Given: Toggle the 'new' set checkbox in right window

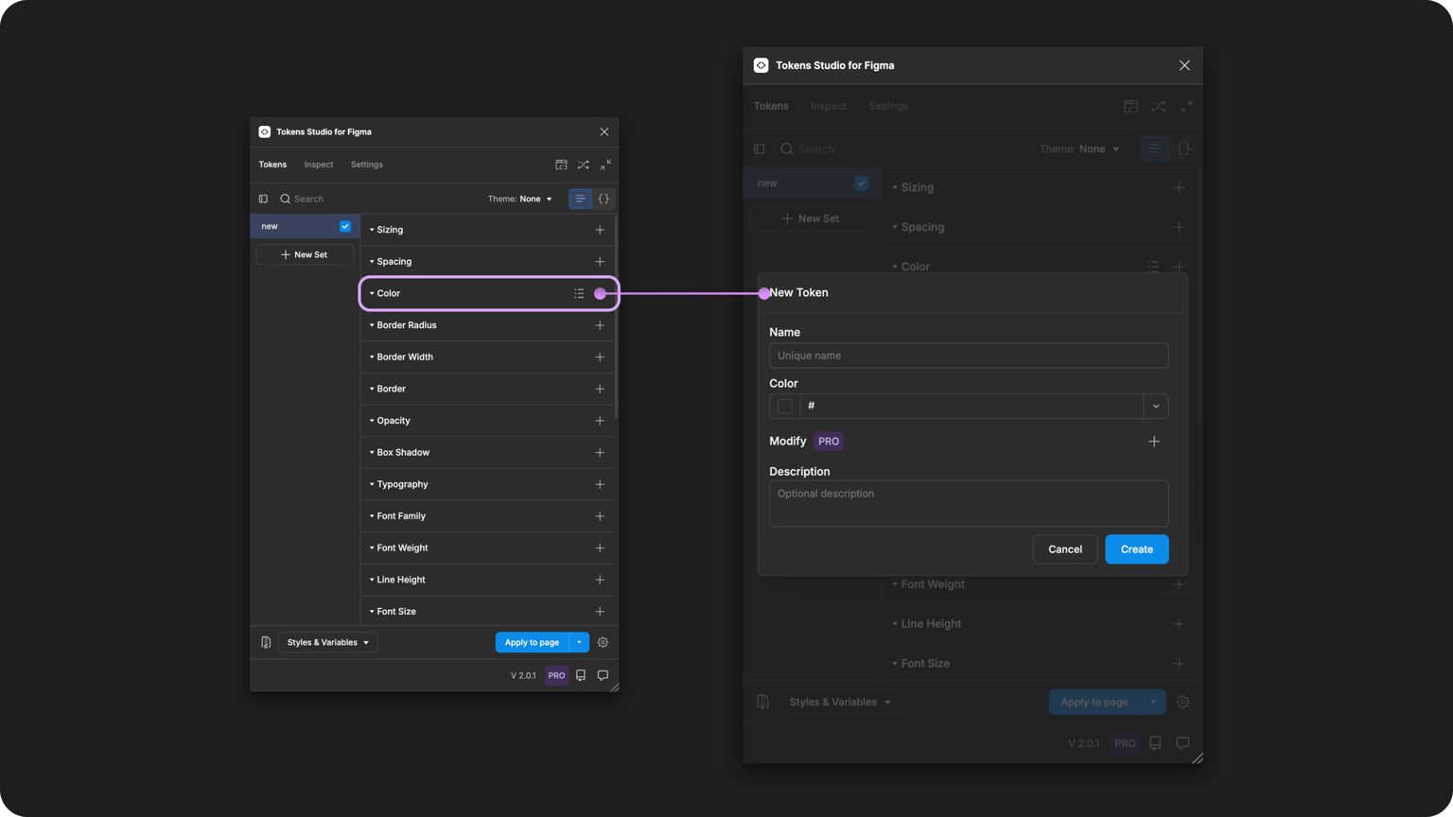Looking at the screenshot, I should (862, 183).
